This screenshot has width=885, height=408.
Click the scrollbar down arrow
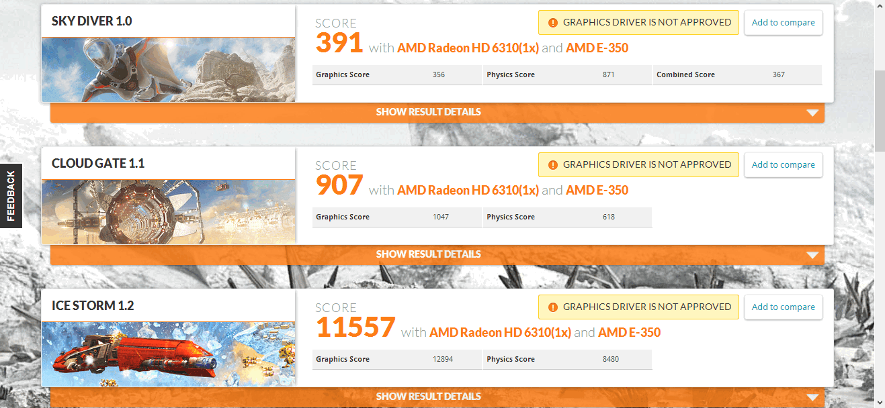tap(880, 402)
